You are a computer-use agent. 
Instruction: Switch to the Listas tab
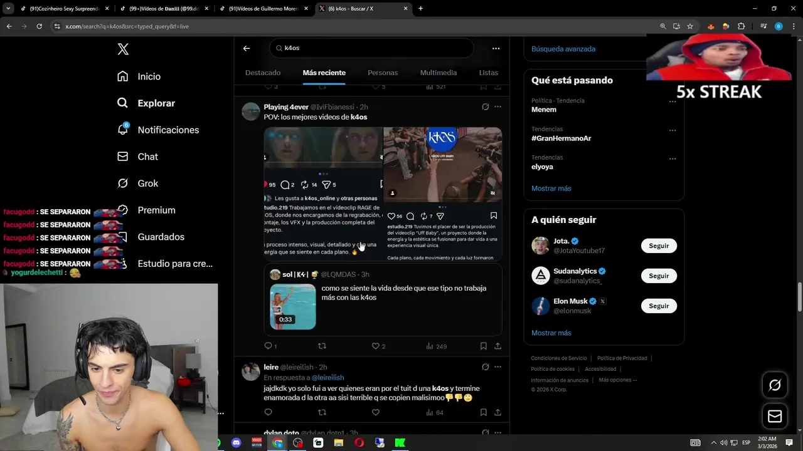pos(489,73)
